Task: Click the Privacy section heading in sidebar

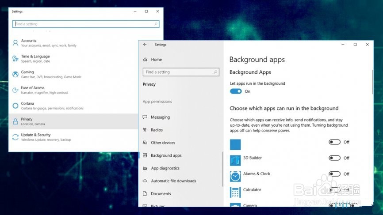Action: [x=149, y=84]
